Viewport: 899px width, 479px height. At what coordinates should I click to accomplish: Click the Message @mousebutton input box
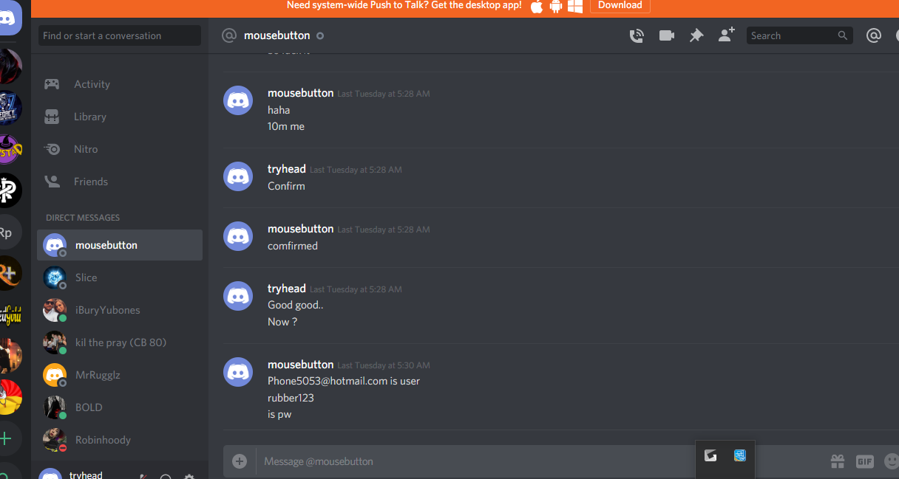(x=540, y=461)
